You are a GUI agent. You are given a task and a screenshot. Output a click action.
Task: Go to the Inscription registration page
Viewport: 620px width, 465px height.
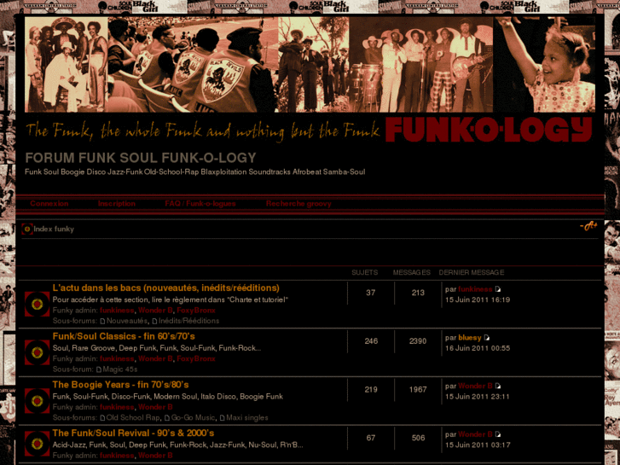(x=117, y=204)
